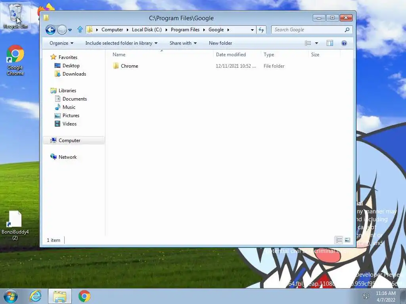
Task: Expand arrow between Computer and Local Disk
Action: click(x=128, y=30)
